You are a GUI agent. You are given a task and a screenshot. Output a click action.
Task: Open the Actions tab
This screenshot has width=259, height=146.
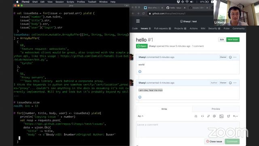pyautogui.click(x=193, y=28)
